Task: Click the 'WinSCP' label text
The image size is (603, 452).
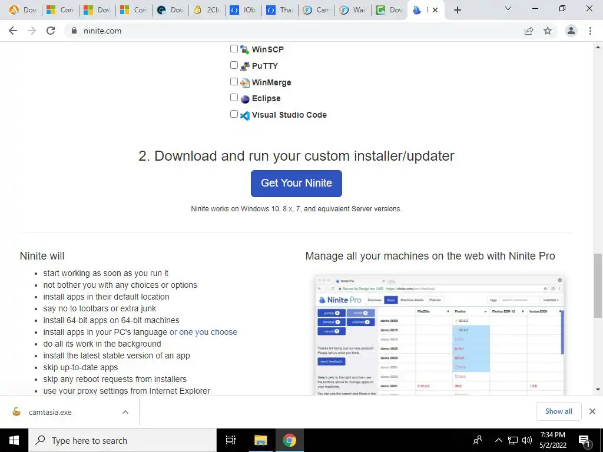Action: (268, 49)
